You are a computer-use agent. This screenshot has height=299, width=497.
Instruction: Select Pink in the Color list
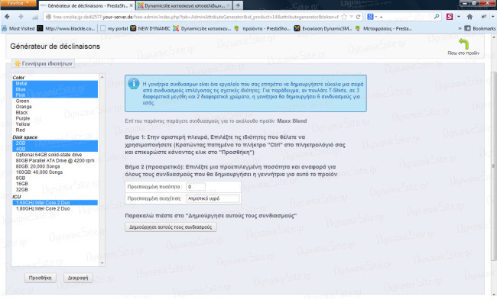pyautogui.click(x=55, y=95)
